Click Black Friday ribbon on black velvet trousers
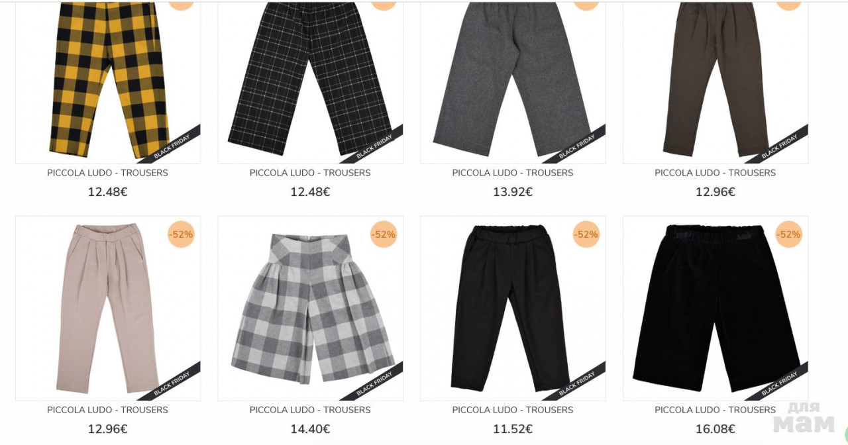848x445 pixels. pyautogui.click(x=780, y=383)
